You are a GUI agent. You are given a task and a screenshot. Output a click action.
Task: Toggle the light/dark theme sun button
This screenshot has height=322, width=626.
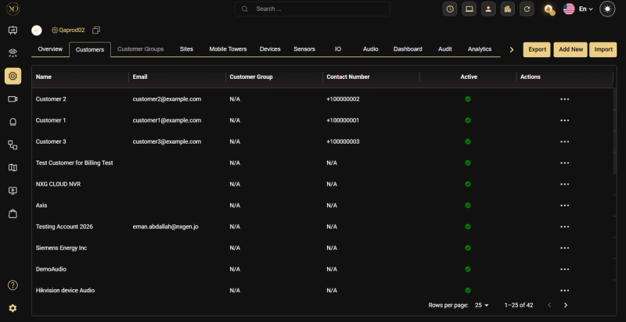607,9
